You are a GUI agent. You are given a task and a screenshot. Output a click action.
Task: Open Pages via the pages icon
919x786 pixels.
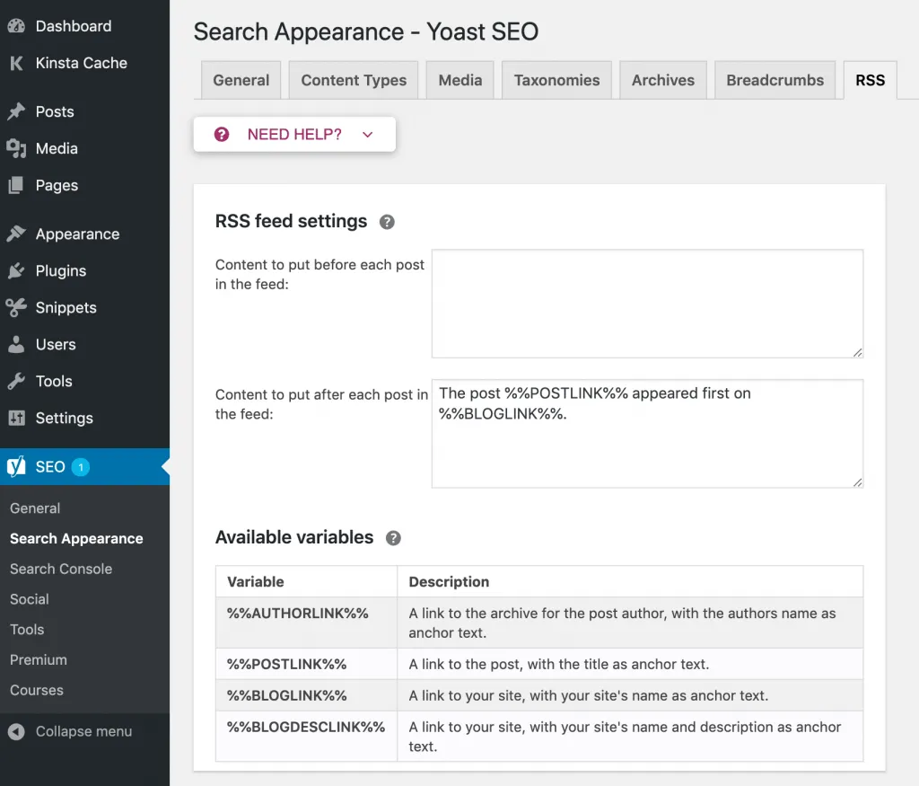point(16,185)
